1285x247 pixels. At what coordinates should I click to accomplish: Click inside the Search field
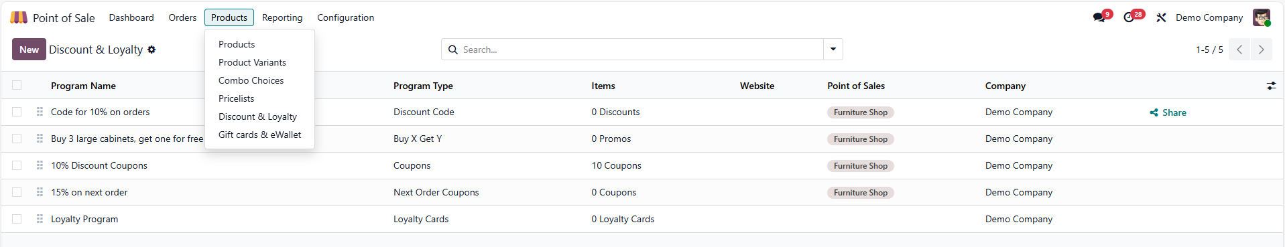point(640,50)
